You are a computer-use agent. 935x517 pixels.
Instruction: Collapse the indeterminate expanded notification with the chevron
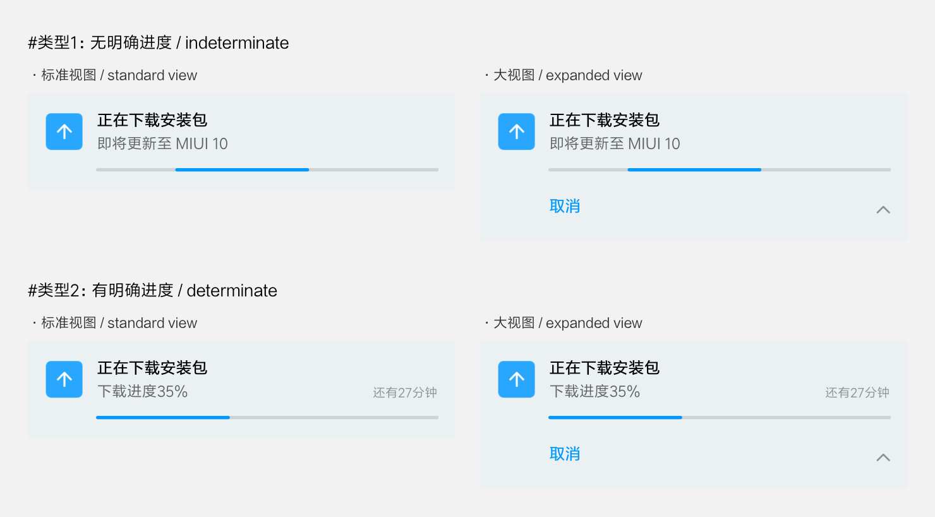(x=883, y=210)
